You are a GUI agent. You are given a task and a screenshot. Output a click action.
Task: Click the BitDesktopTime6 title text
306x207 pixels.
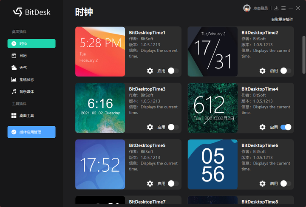[260, 145]
